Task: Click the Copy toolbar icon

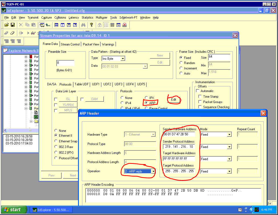Action: coord(27,25)
